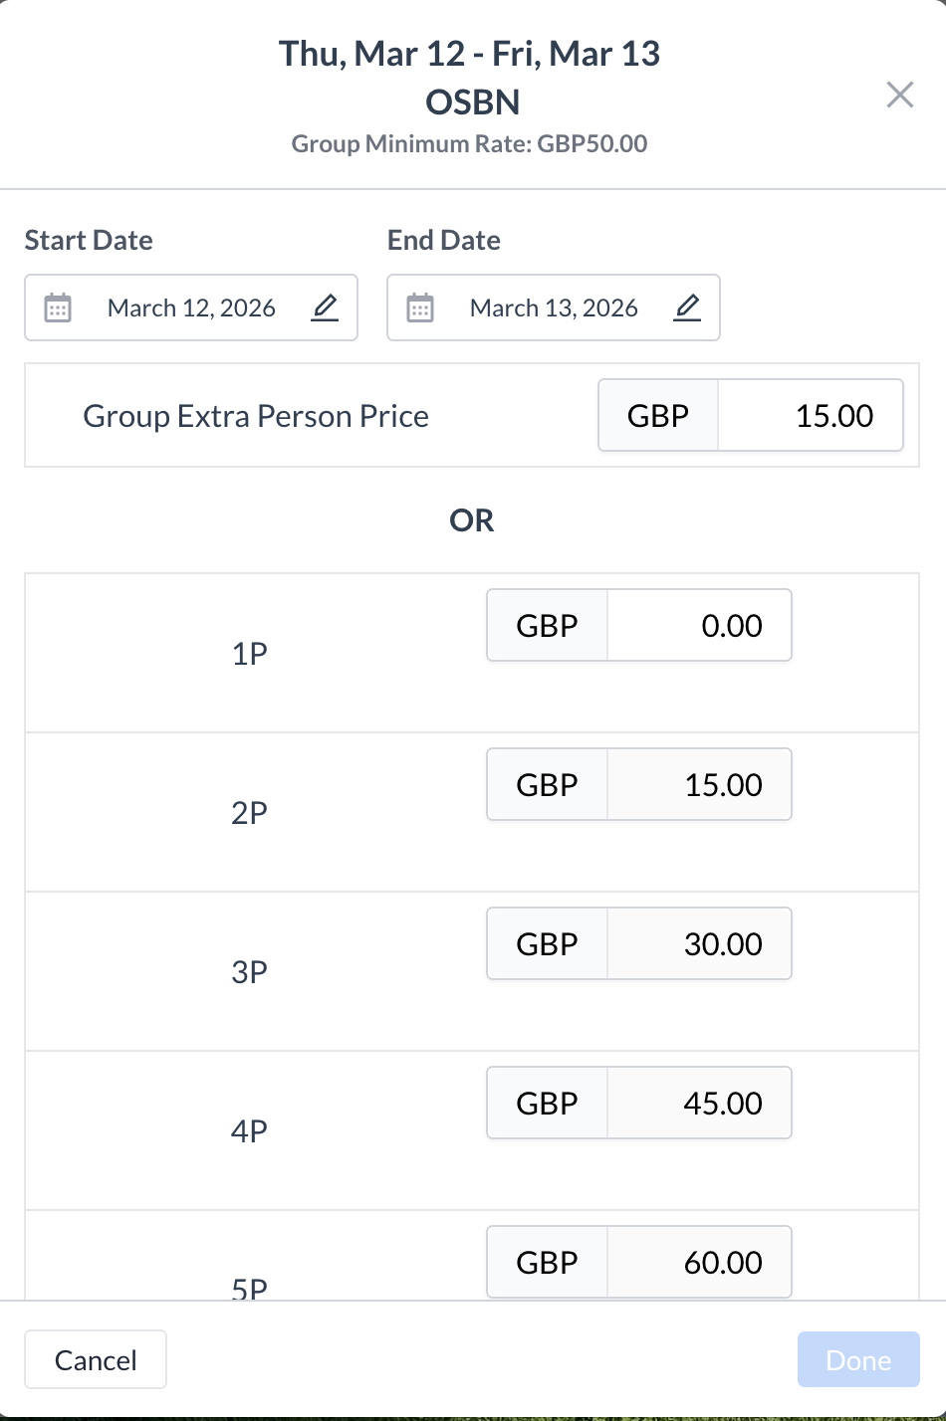Open the Start Date picker showing March 12, 2026
946x1421 pixels.
191,308
